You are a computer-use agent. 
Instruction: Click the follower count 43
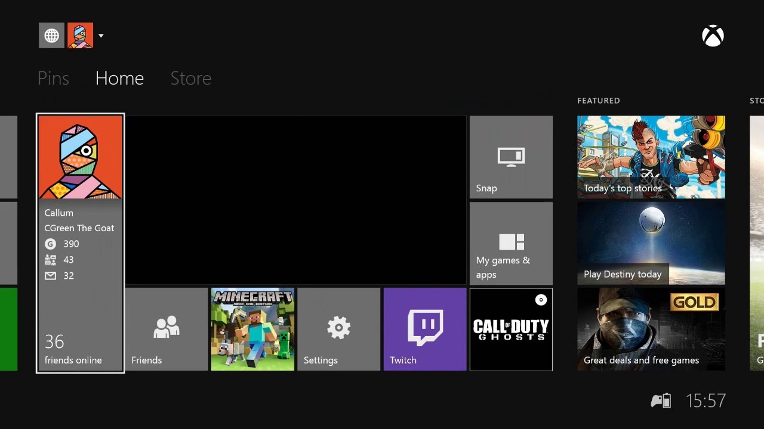pyautogui.click(x=69, y=260)
